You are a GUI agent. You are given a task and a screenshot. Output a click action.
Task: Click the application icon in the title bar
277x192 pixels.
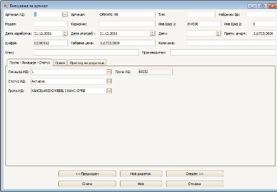point(6,6)
